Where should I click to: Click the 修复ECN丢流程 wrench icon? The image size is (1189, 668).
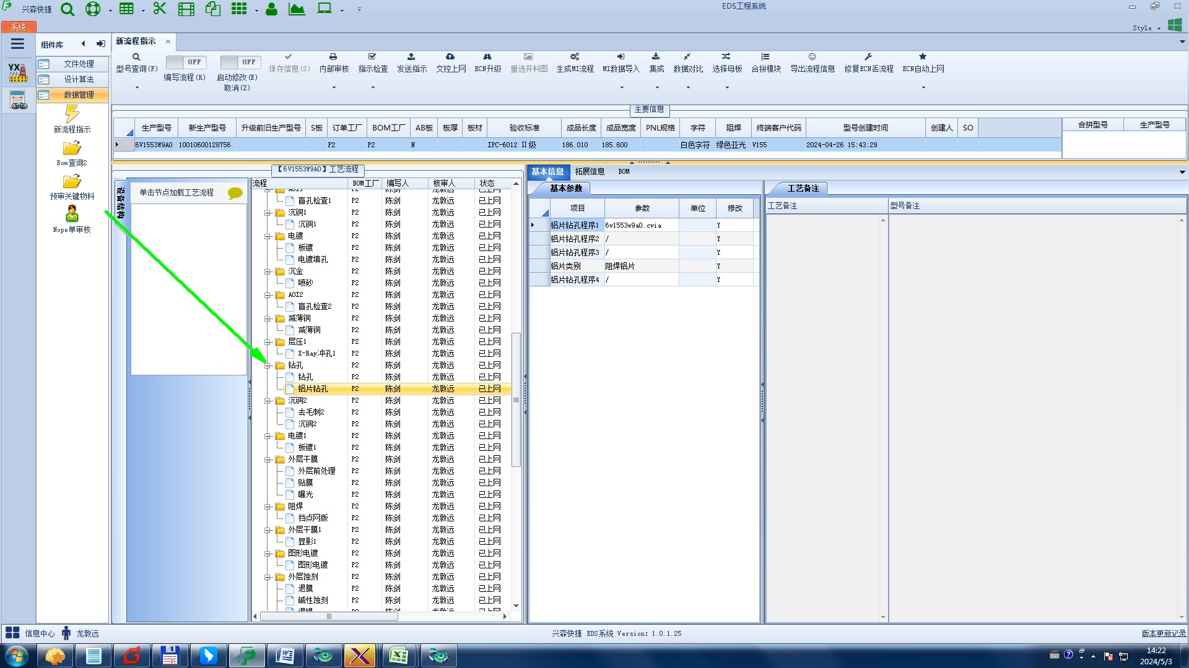(868, 57)
